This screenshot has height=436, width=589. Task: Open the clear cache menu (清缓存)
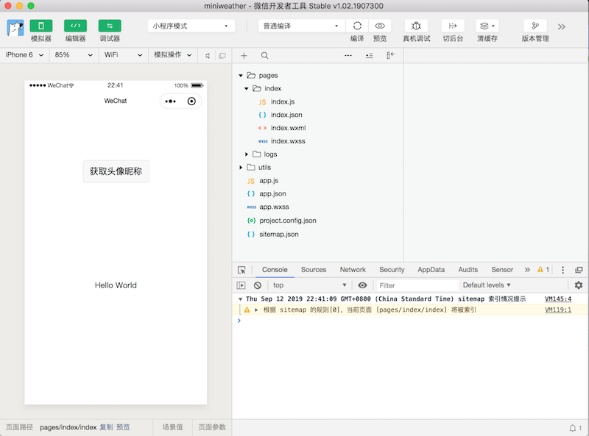[487, 26]
